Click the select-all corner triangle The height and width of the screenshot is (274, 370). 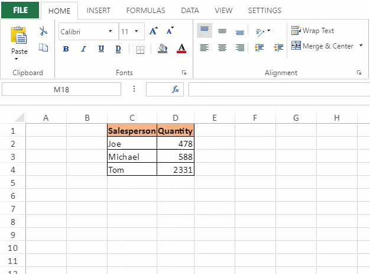pos(20,117)
